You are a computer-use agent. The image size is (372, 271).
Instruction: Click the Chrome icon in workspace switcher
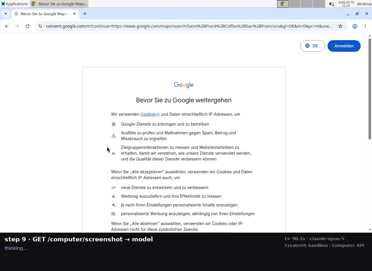pyautogui.click(x=282, y=4)
